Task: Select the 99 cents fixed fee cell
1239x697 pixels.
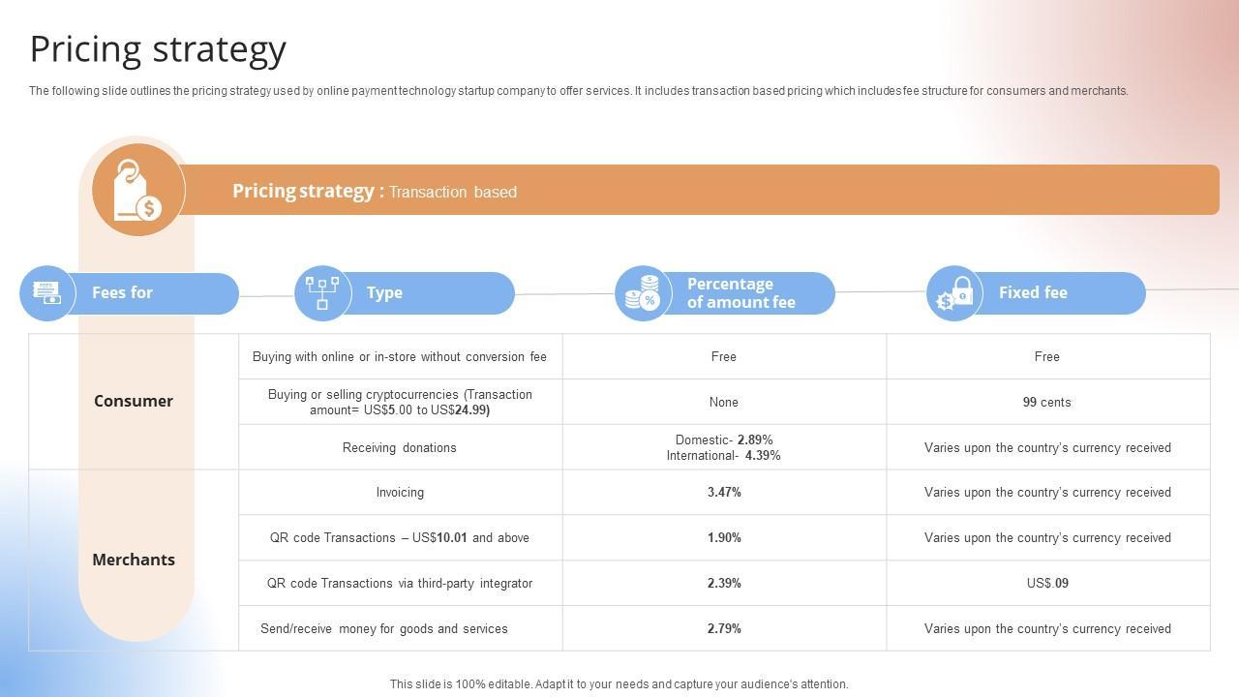Action: 1047,402
